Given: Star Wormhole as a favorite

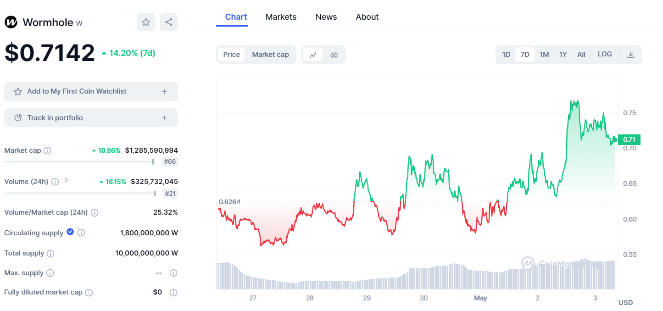Looking at the screenshot, I should pyautogui.click(x=146, y=22).
